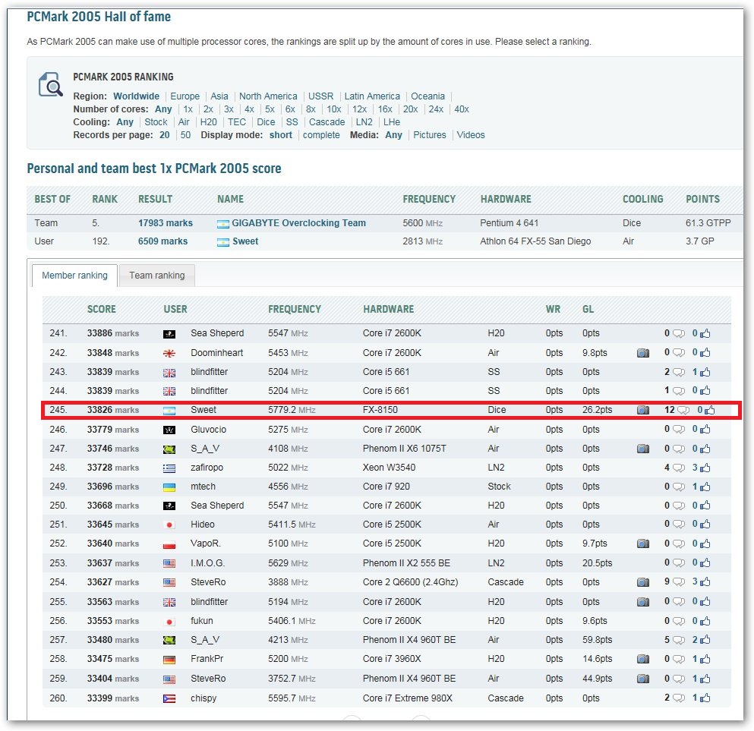Viewport: 754px width, 731px height.
Task: Open camera picture icon in Doominheart row
Action: pyautogui.click(x=643, y=353)
